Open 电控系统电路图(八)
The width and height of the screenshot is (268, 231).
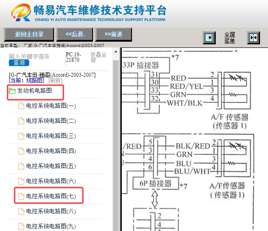51,211
